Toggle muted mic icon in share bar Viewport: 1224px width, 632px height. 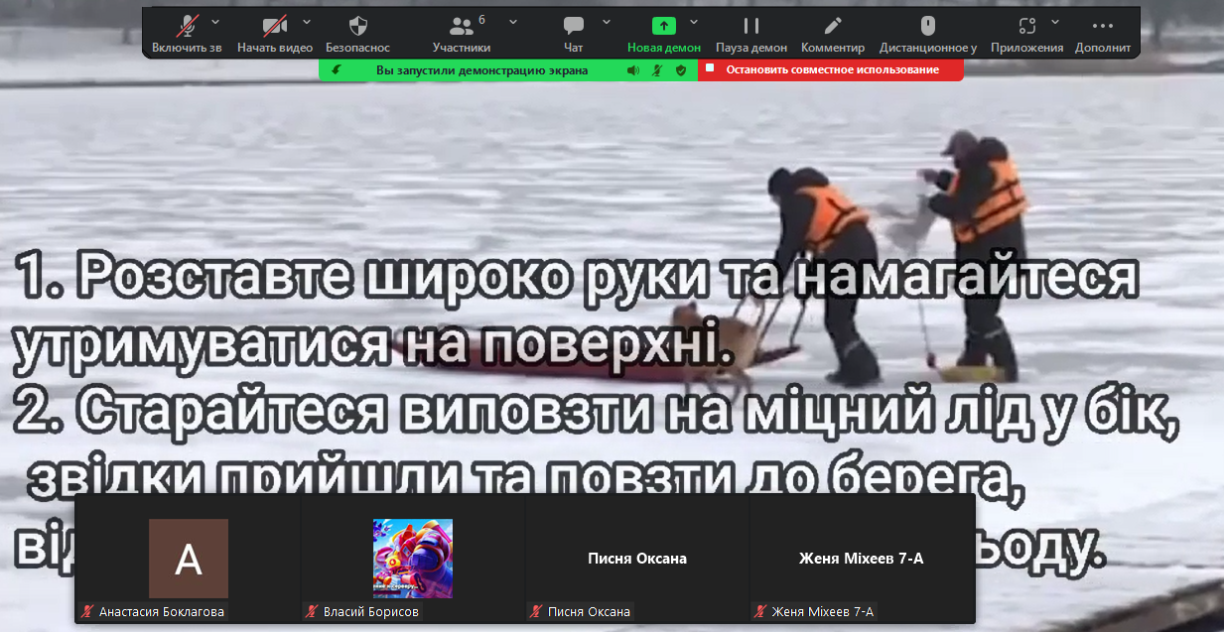(x=657, y=70)
